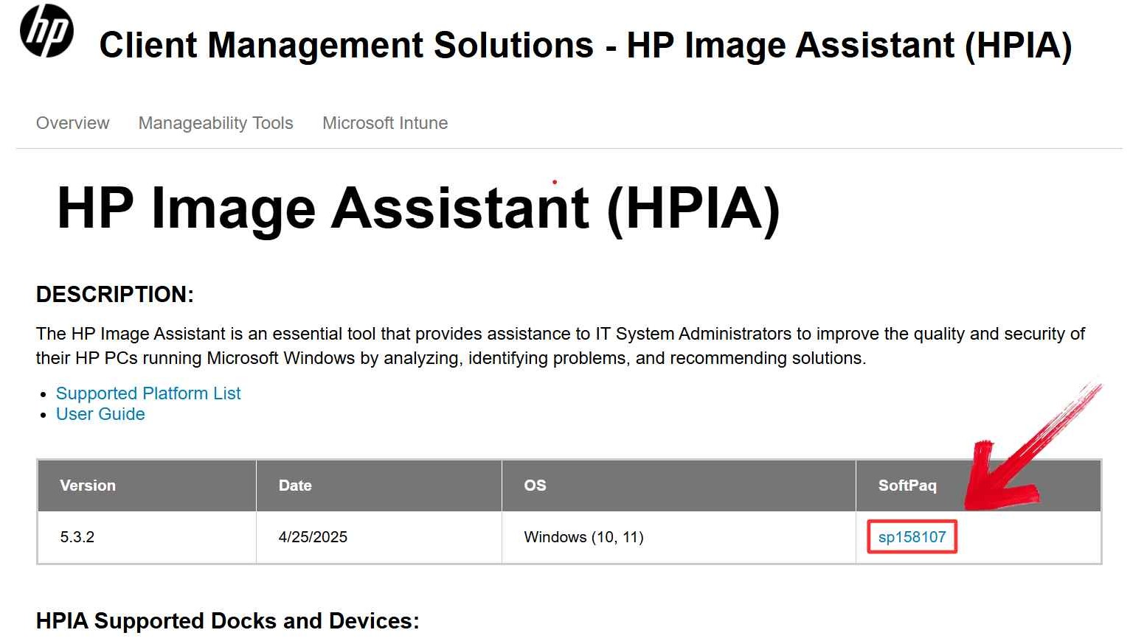Switch to the Overview tab

point(72,123)
